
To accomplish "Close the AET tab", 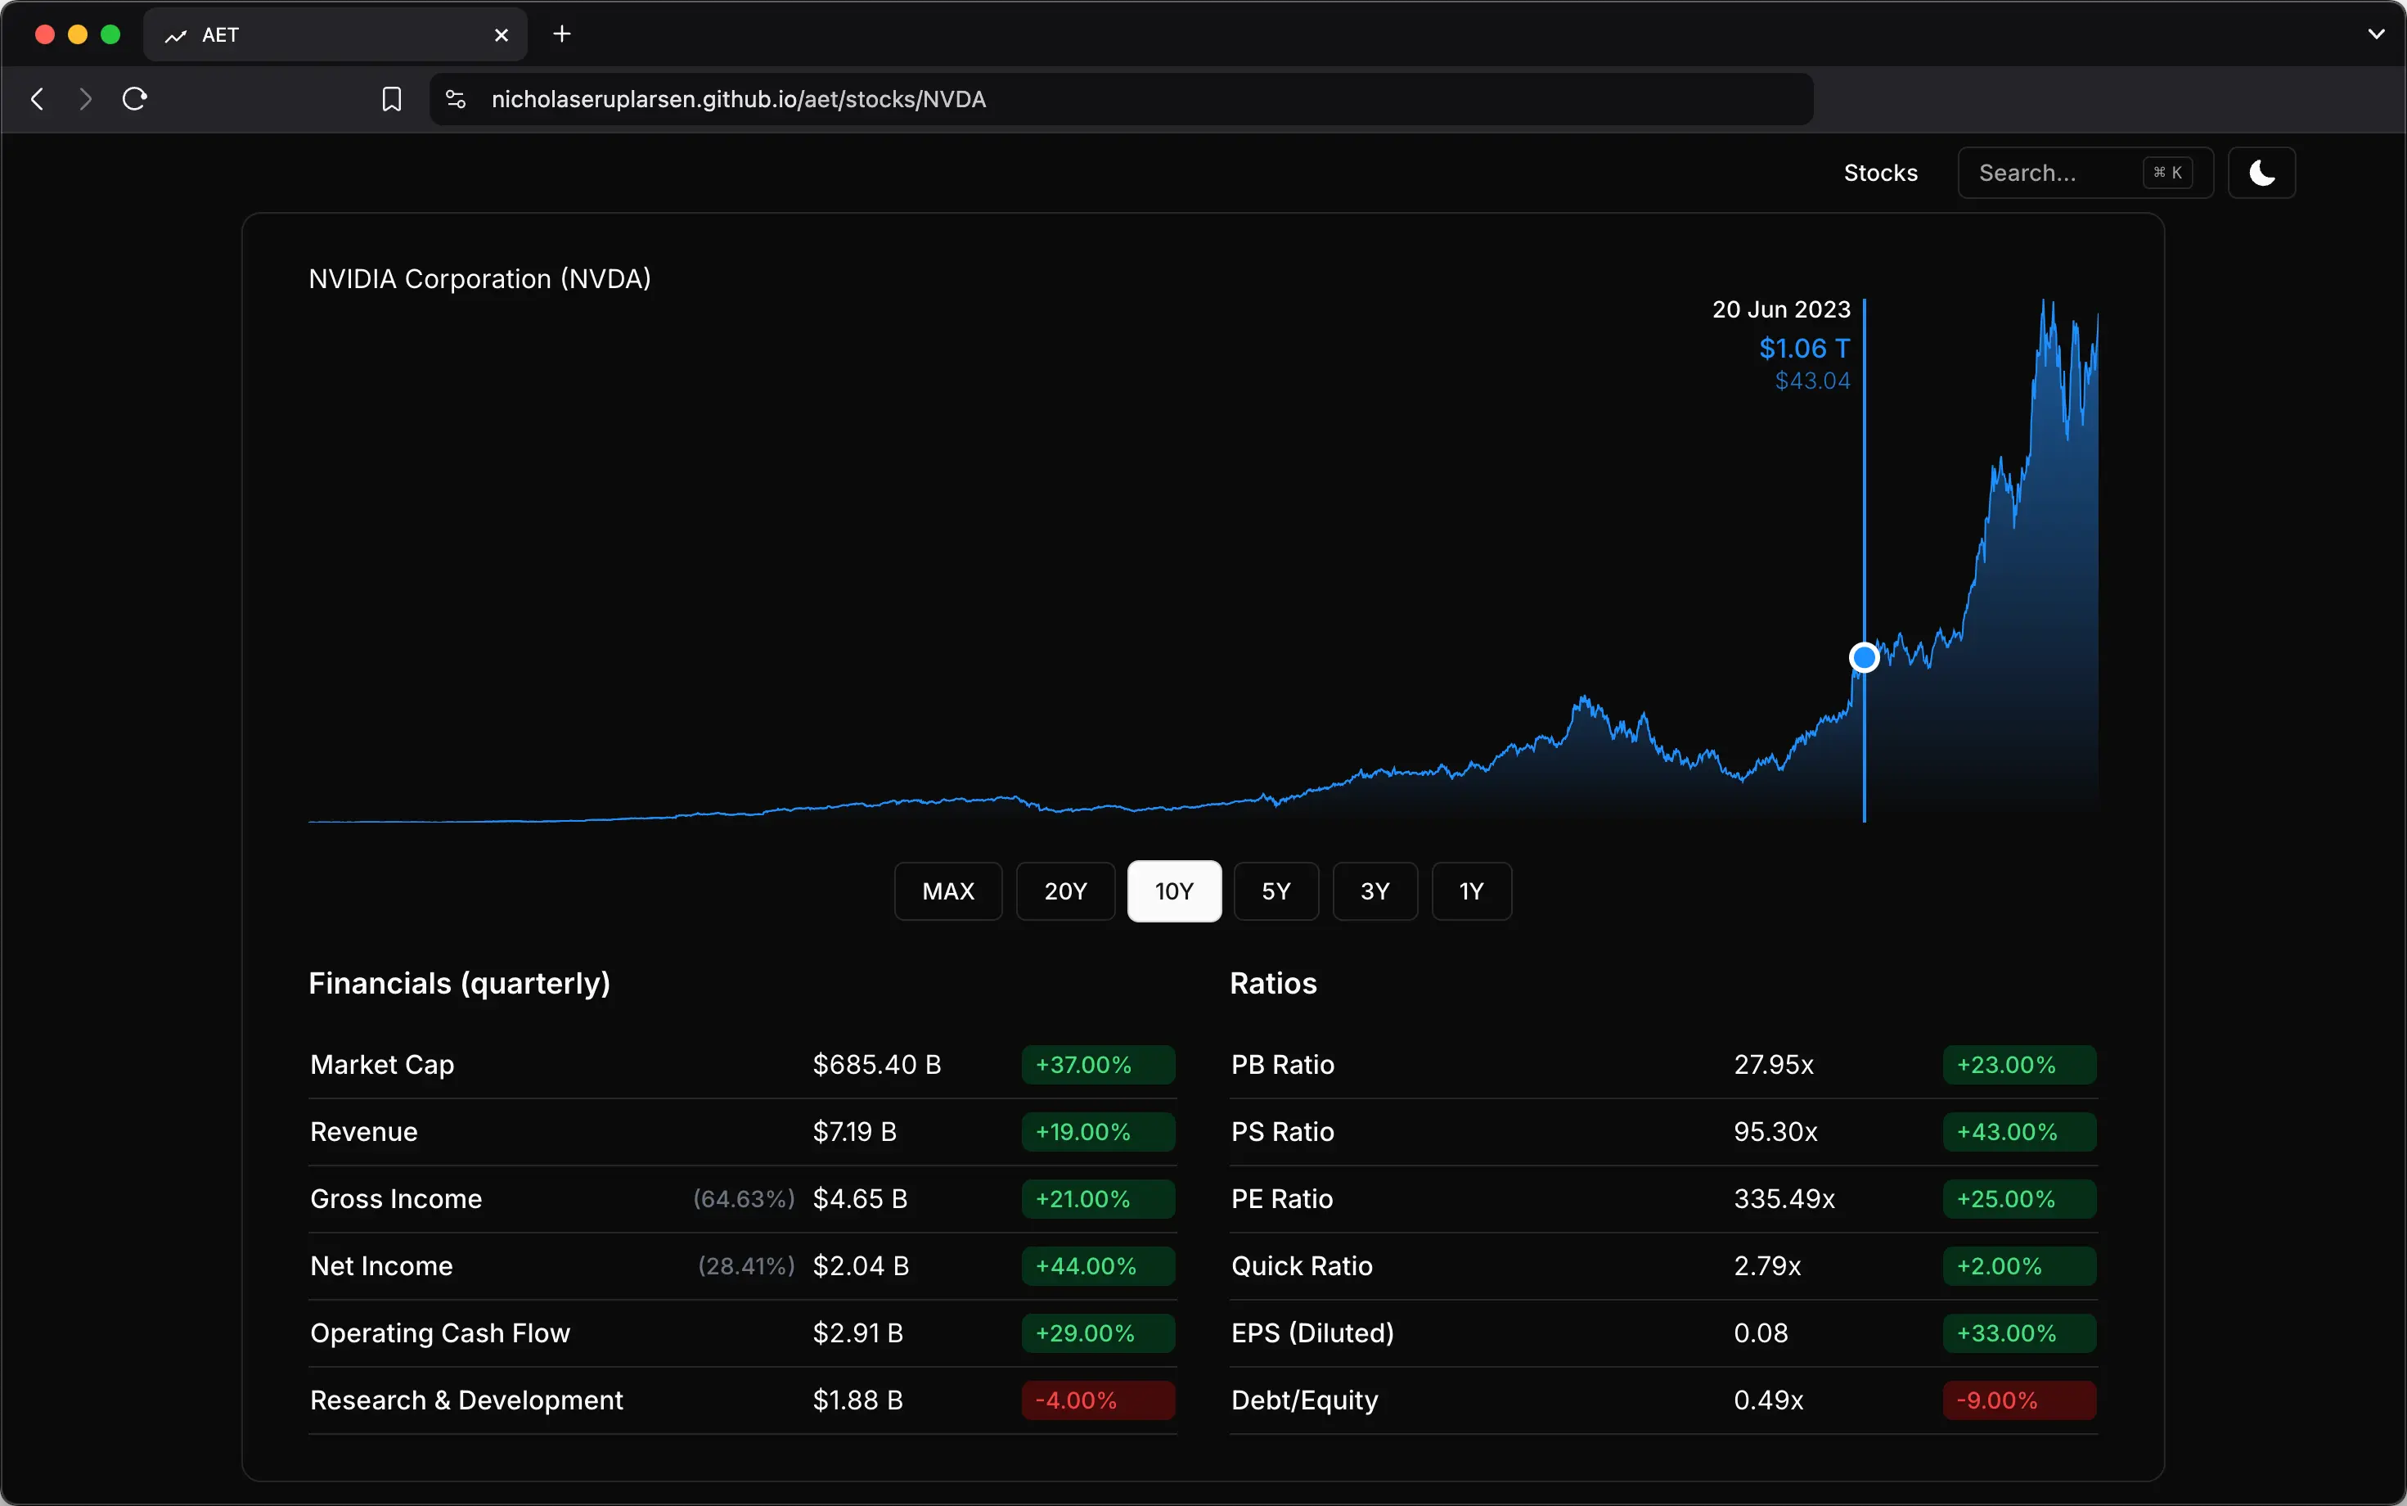I will pos(502,35).
